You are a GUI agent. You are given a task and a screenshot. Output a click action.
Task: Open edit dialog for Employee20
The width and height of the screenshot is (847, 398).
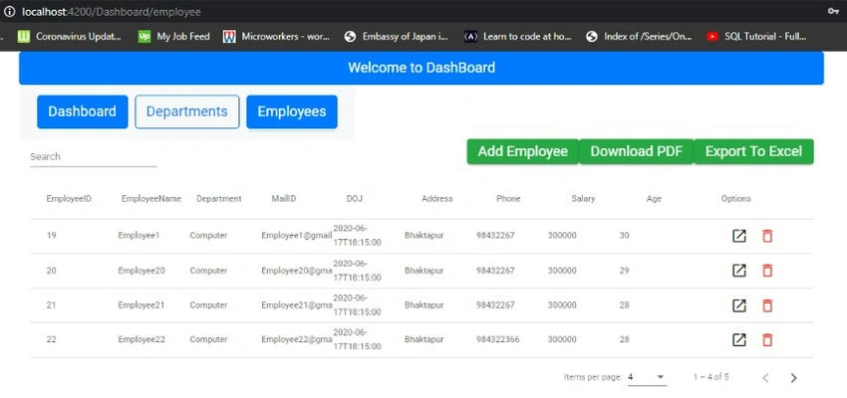point(739,271)
